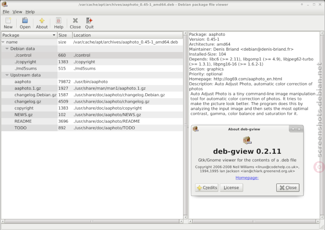Click the Package column header sort arrow
The width and height of the screenshot is (325, 230).
pyautogui.click(x=54, y=35)
